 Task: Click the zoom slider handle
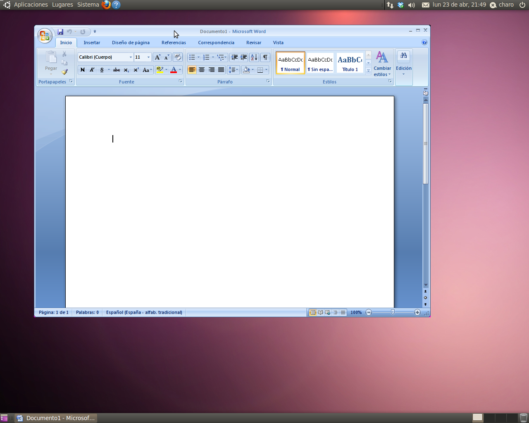click(x=393, y=312)
